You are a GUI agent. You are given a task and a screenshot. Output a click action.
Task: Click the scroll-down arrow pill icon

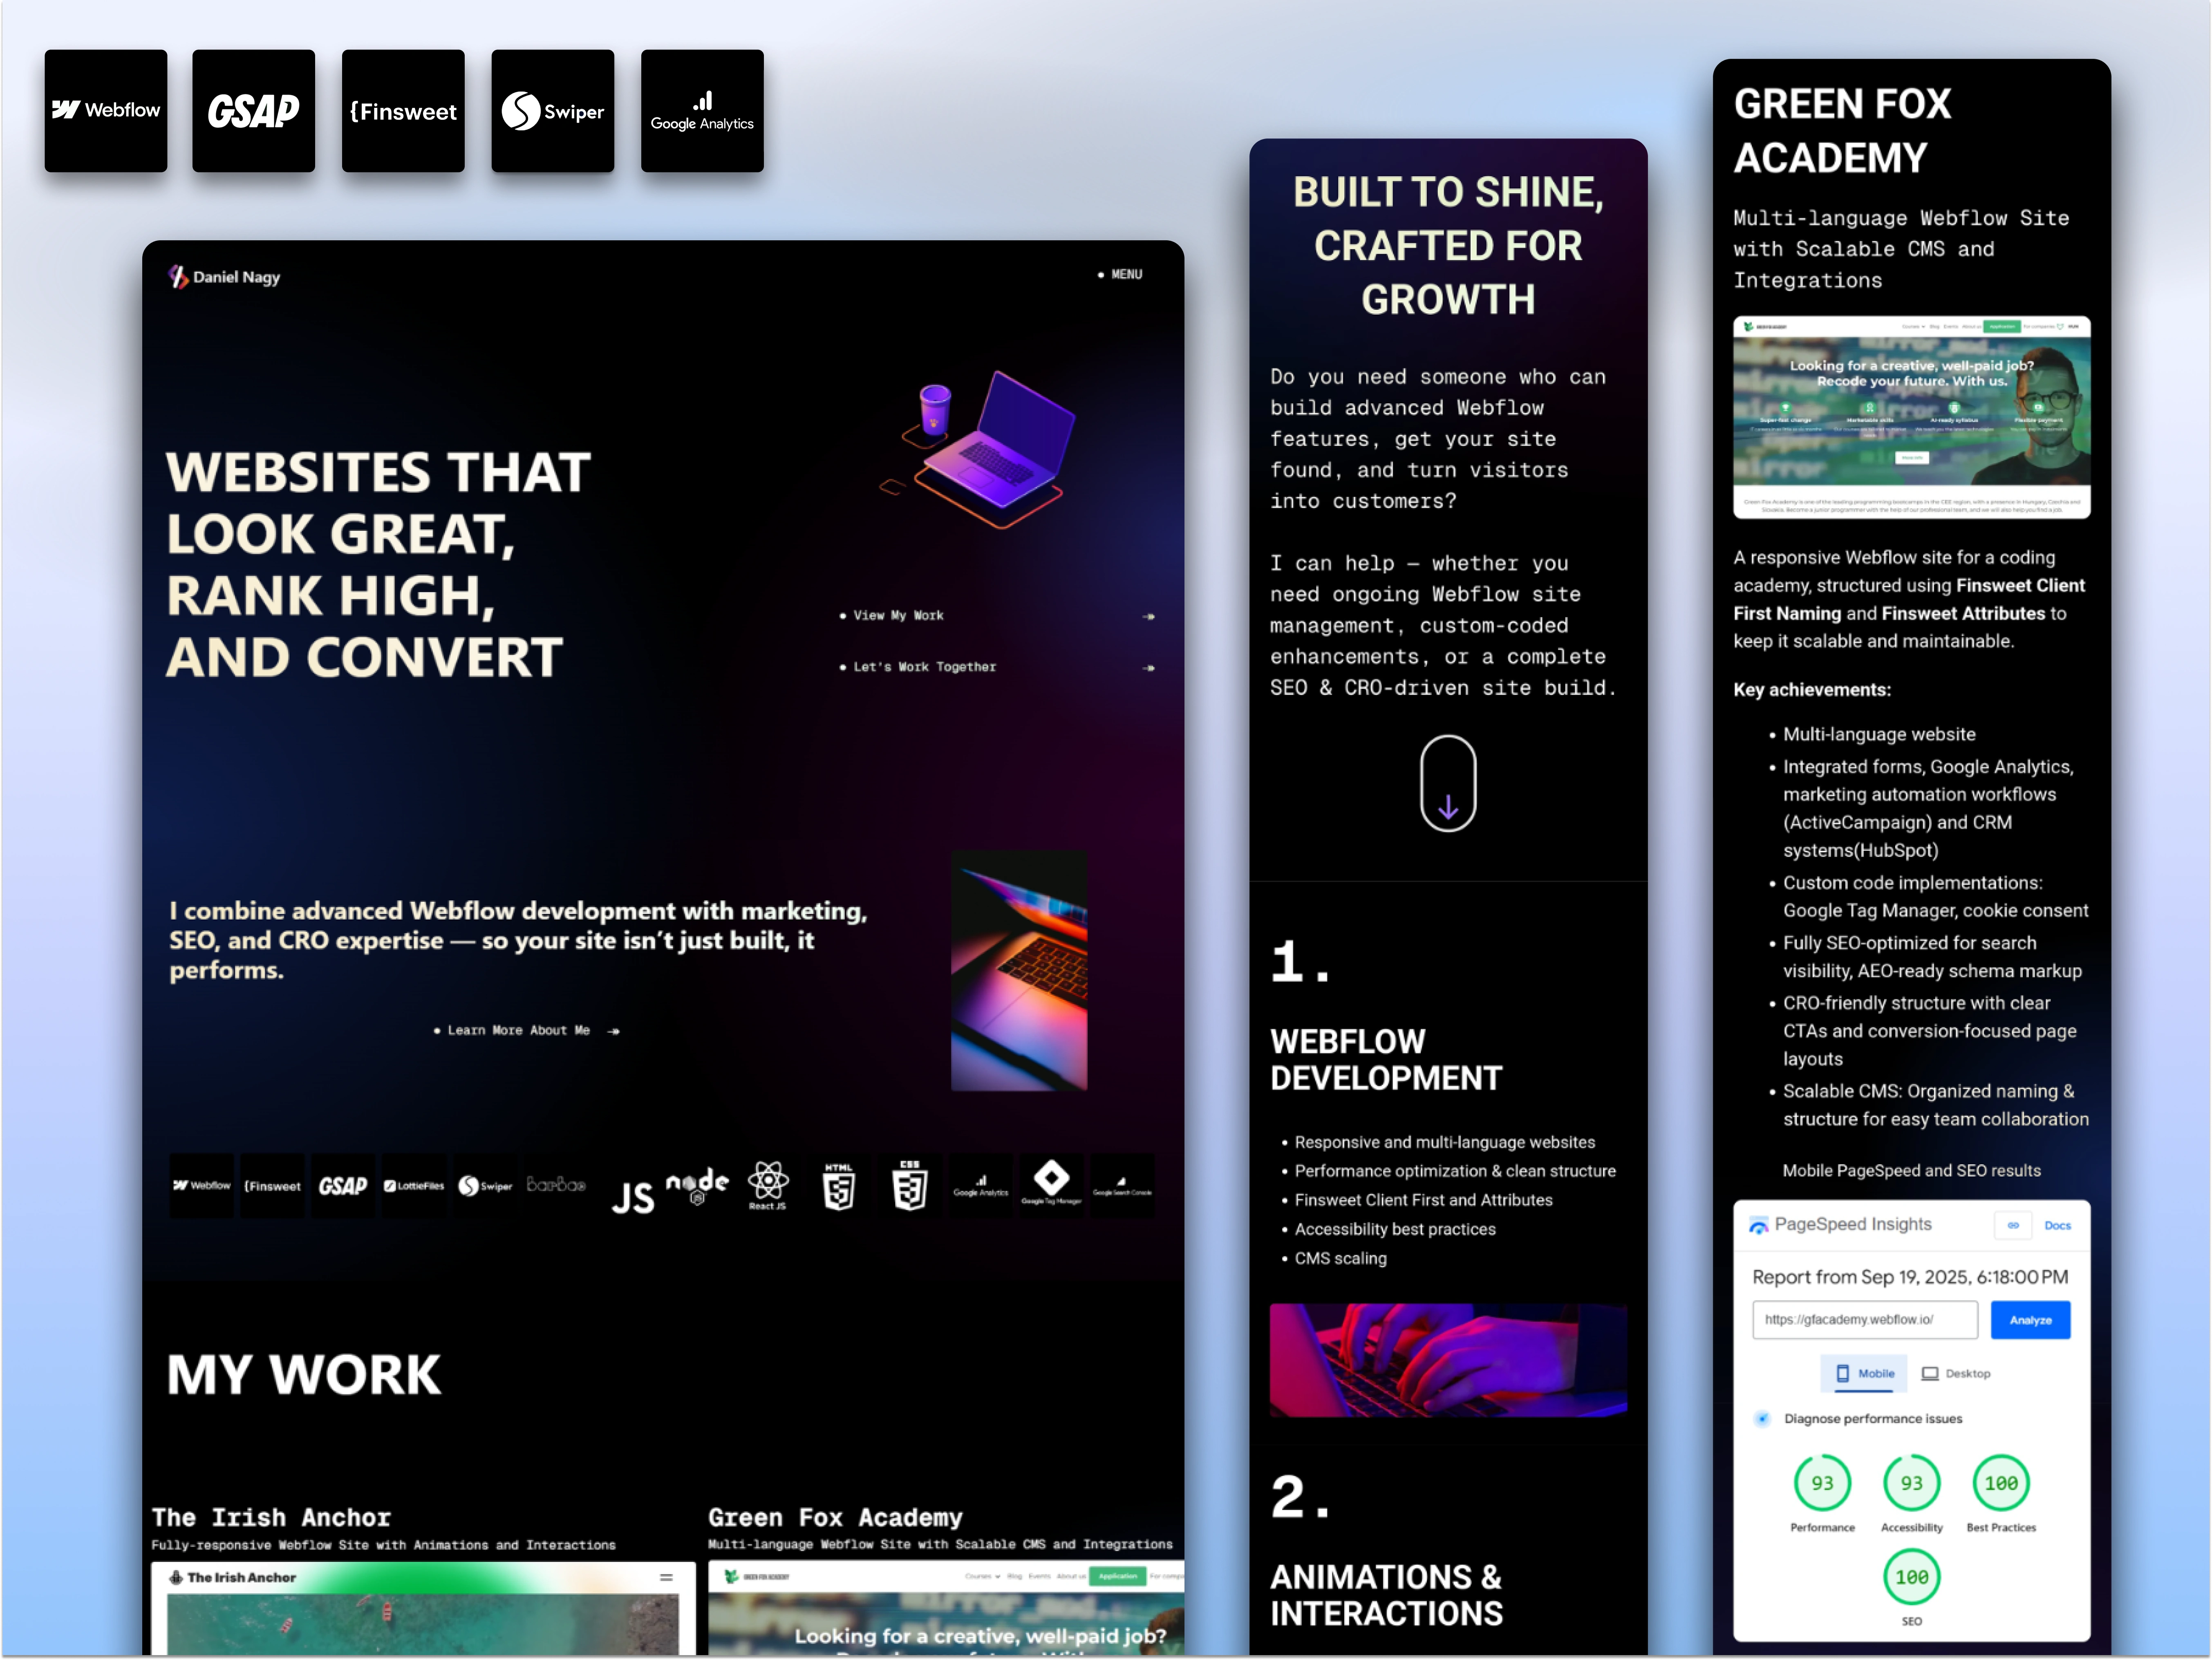[x=1447, y=783]
